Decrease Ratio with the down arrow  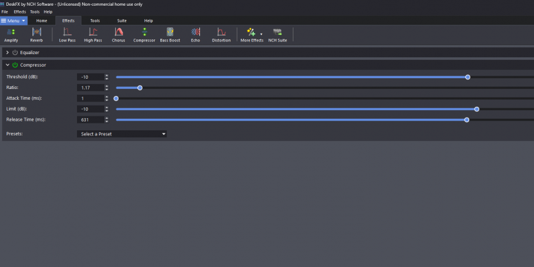(106, 90)
